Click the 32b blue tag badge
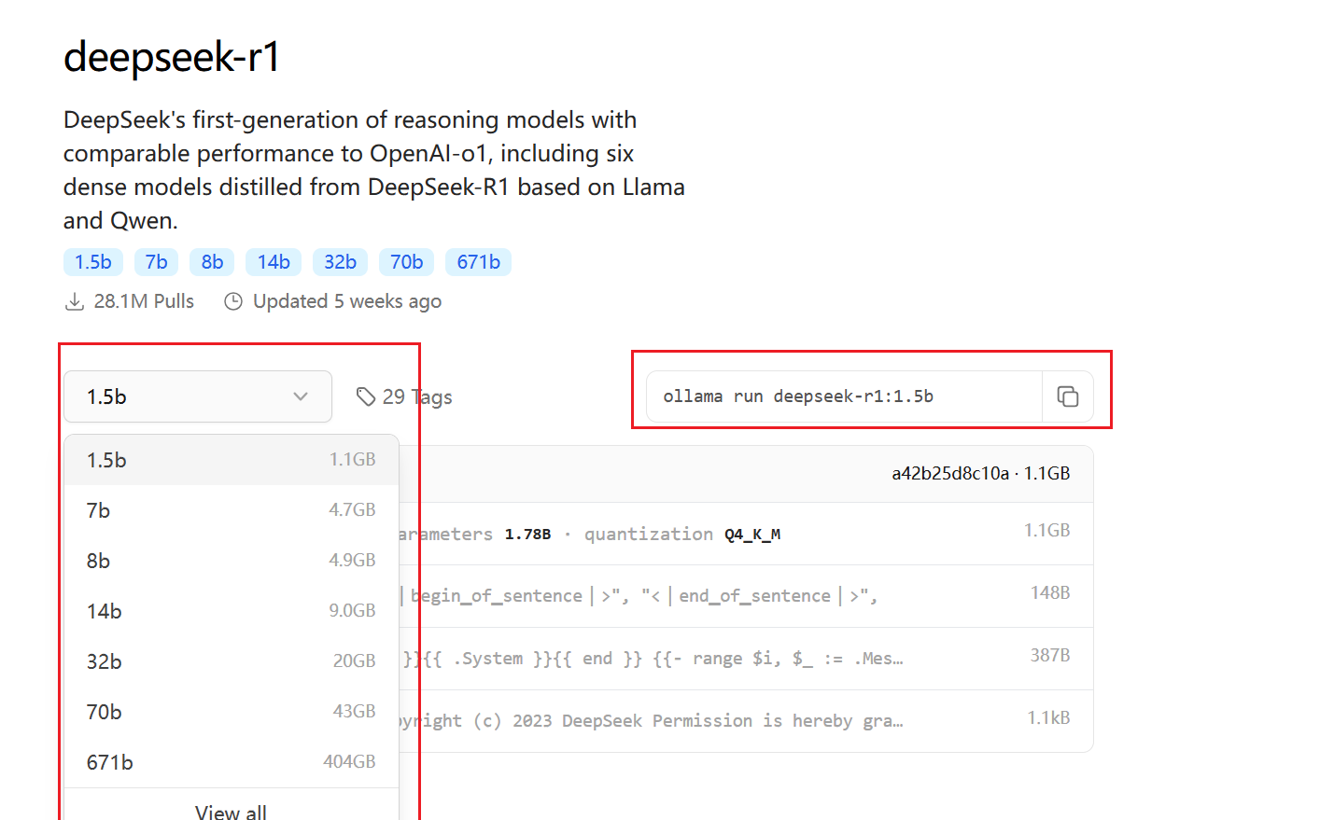Viewport: 1320px width, 820px height. point(341,262)
